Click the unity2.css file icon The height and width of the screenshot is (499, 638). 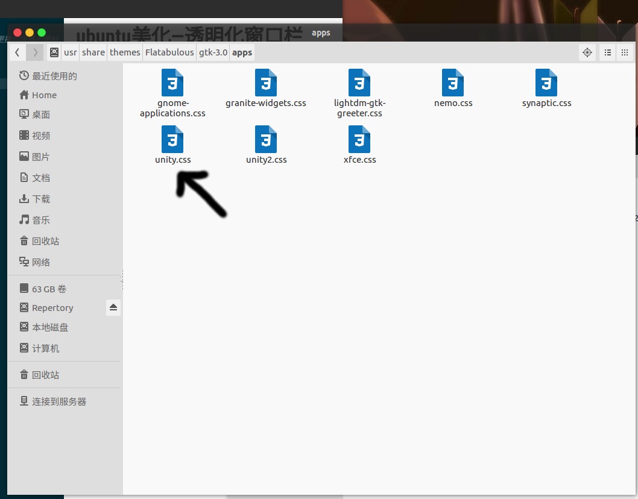click(266, 140)
